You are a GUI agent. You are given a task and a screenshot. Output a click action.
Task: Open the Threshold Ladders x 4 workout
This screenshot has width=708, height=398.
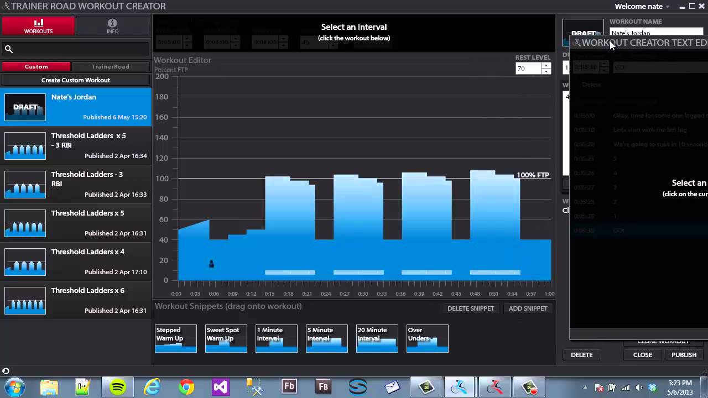click(76, 261)
